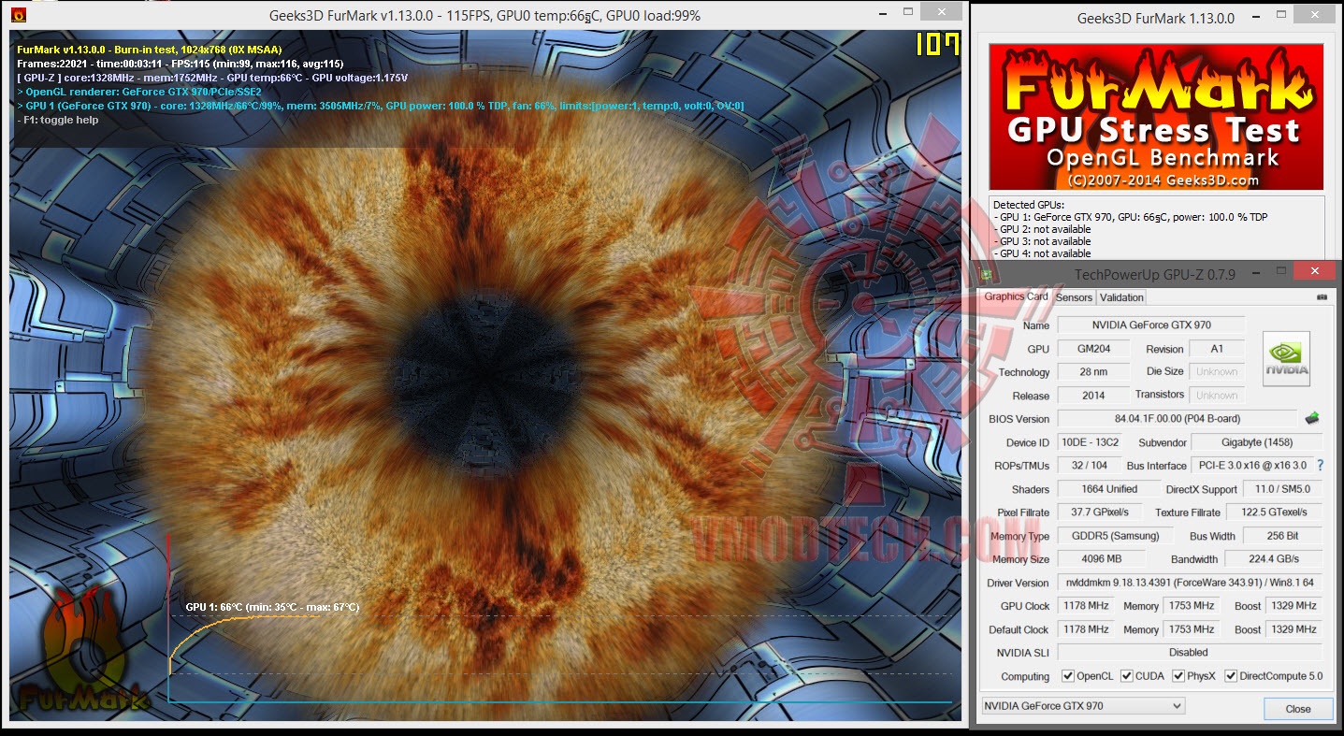
Task: Click the FurMark flame icon in the title bar
Action: (19, 16)
